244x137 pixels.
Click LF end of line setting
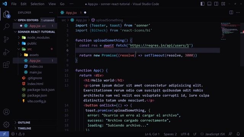point(195,134)
